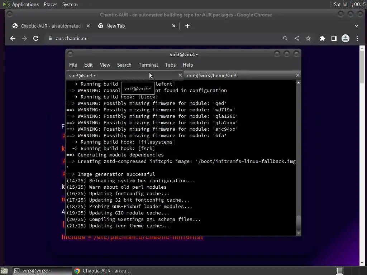Click the lock icon in address bar
The width and height of the screenshot is (367, 275).
click(x=50, y=38)
